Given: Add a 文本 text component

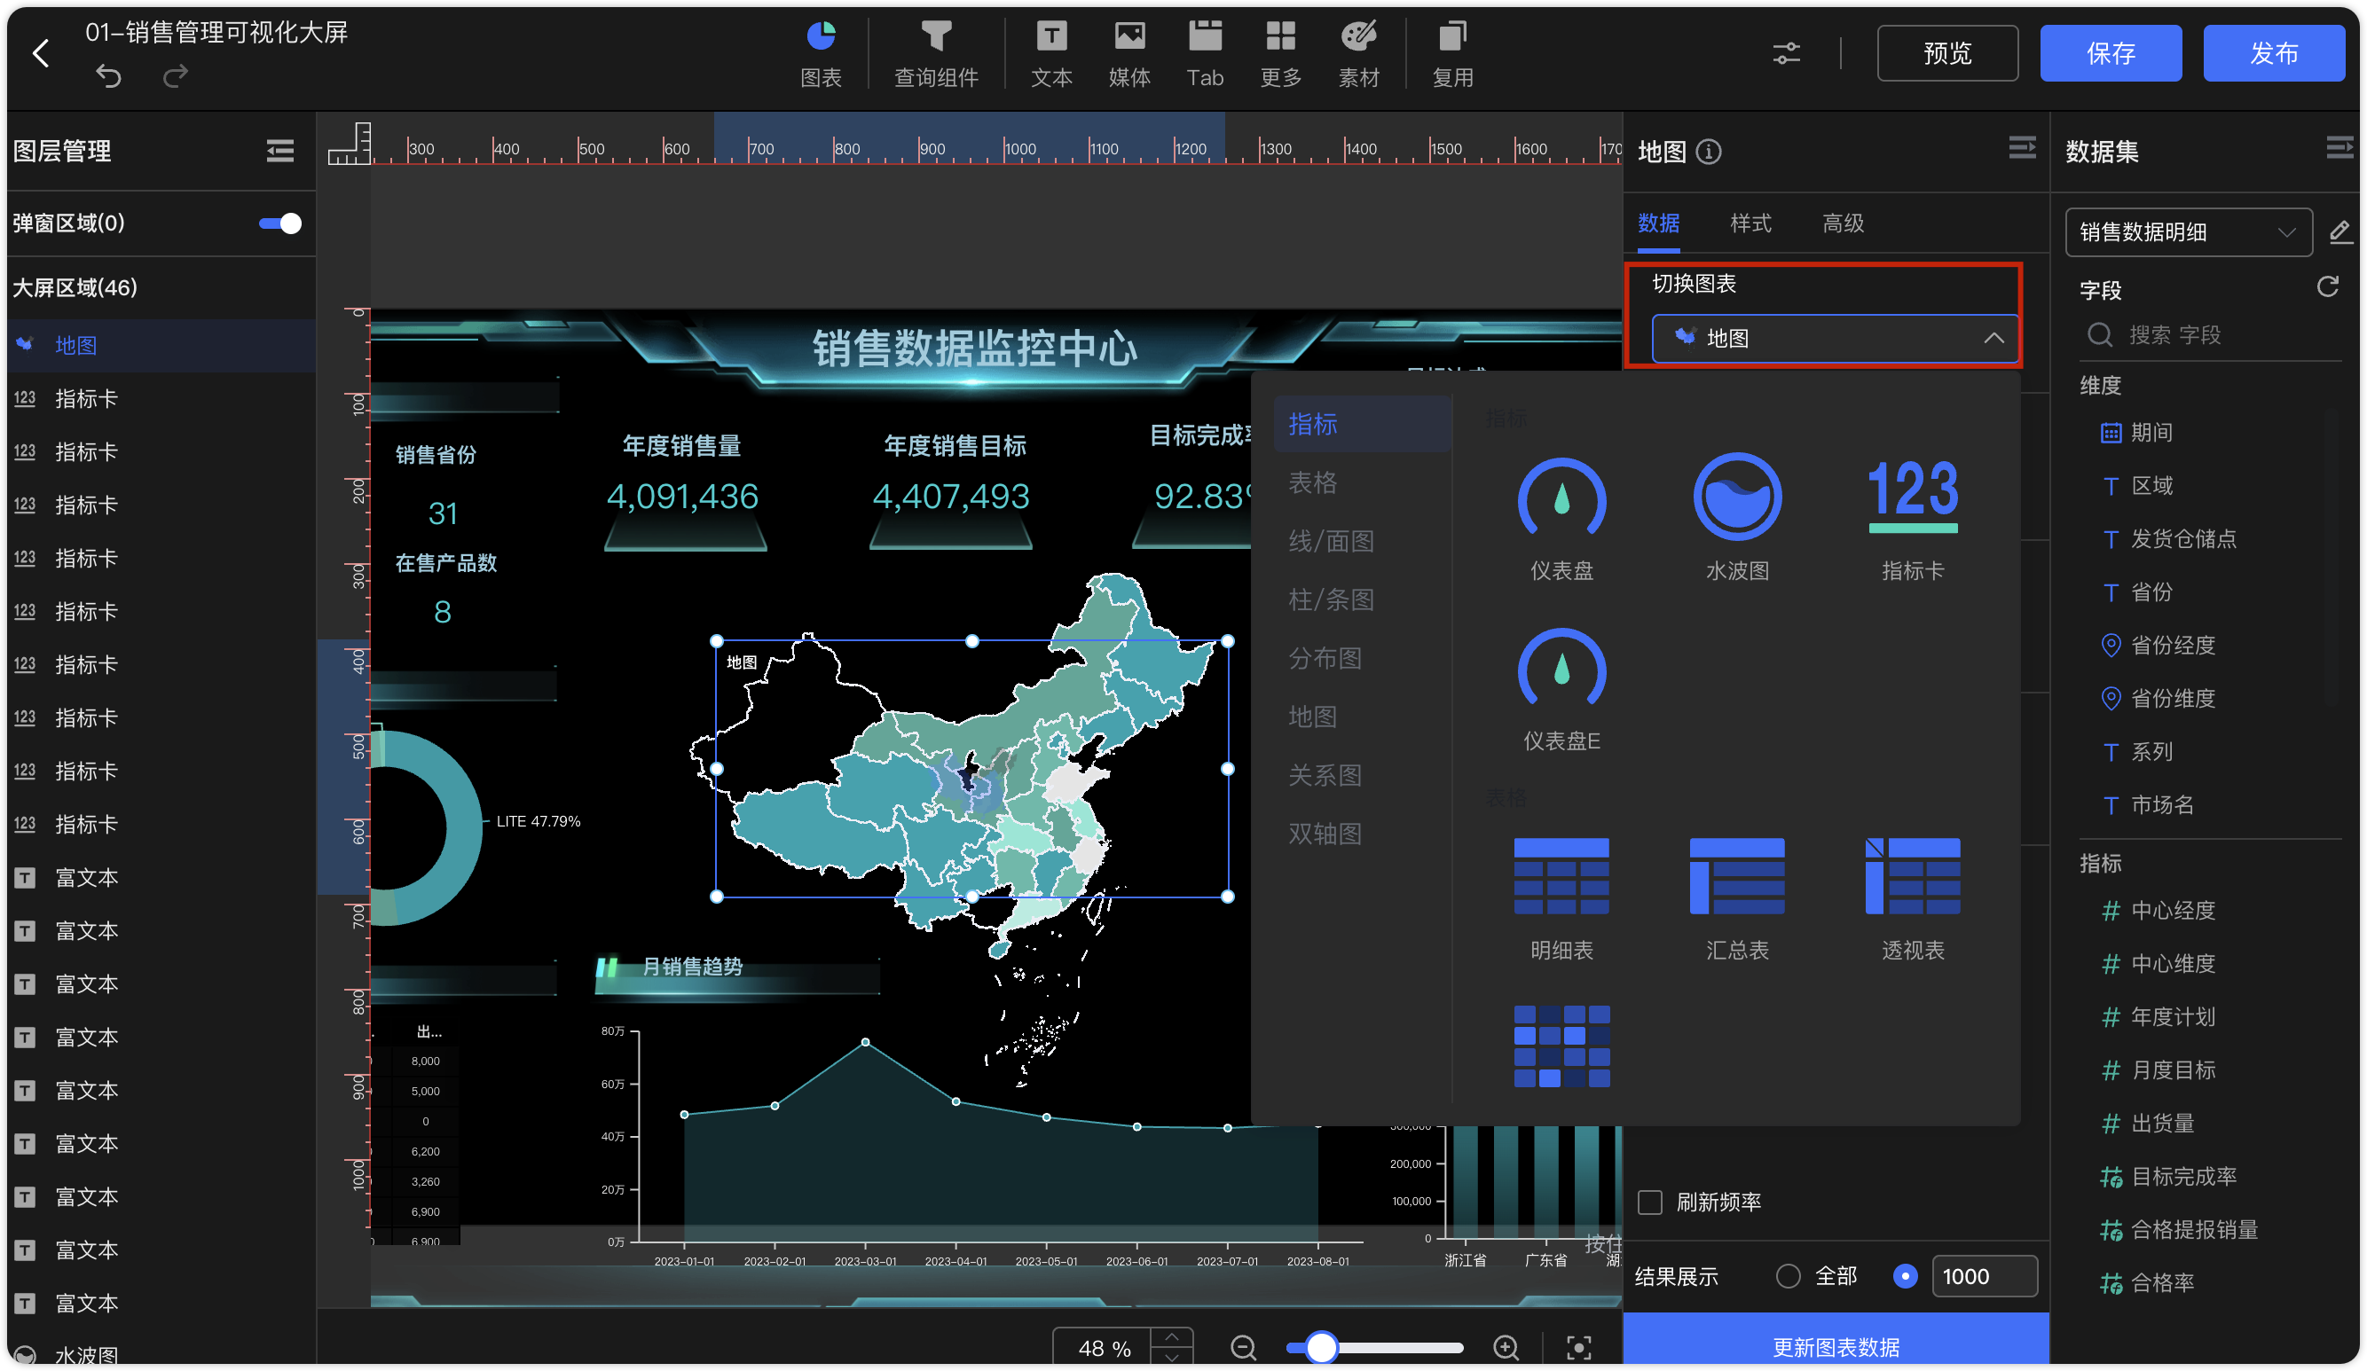Looking at the screenshot, I should [x=1051, y=54].
